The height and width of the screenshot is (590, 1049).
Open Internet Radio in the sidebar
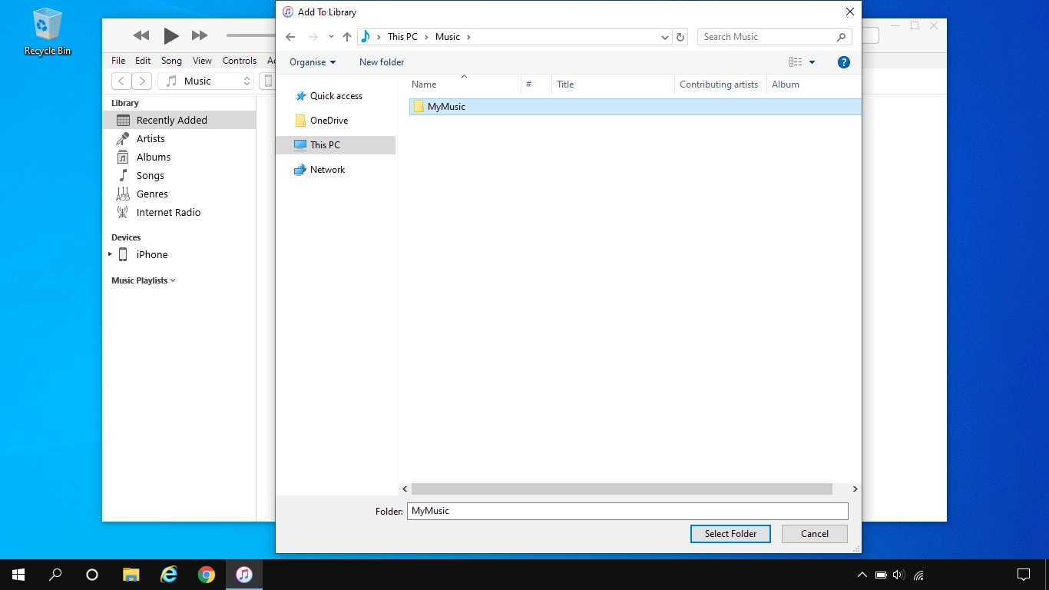(x=167, y=212)
